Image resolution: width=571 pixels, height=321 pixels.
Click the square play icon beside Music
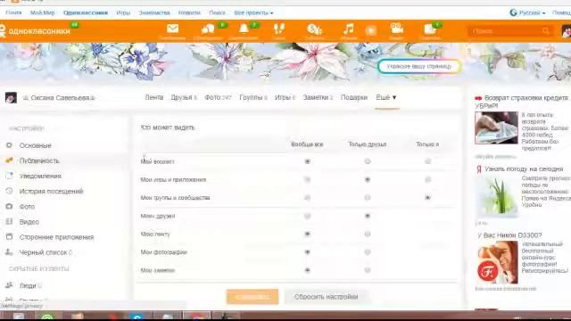(371, 30)
